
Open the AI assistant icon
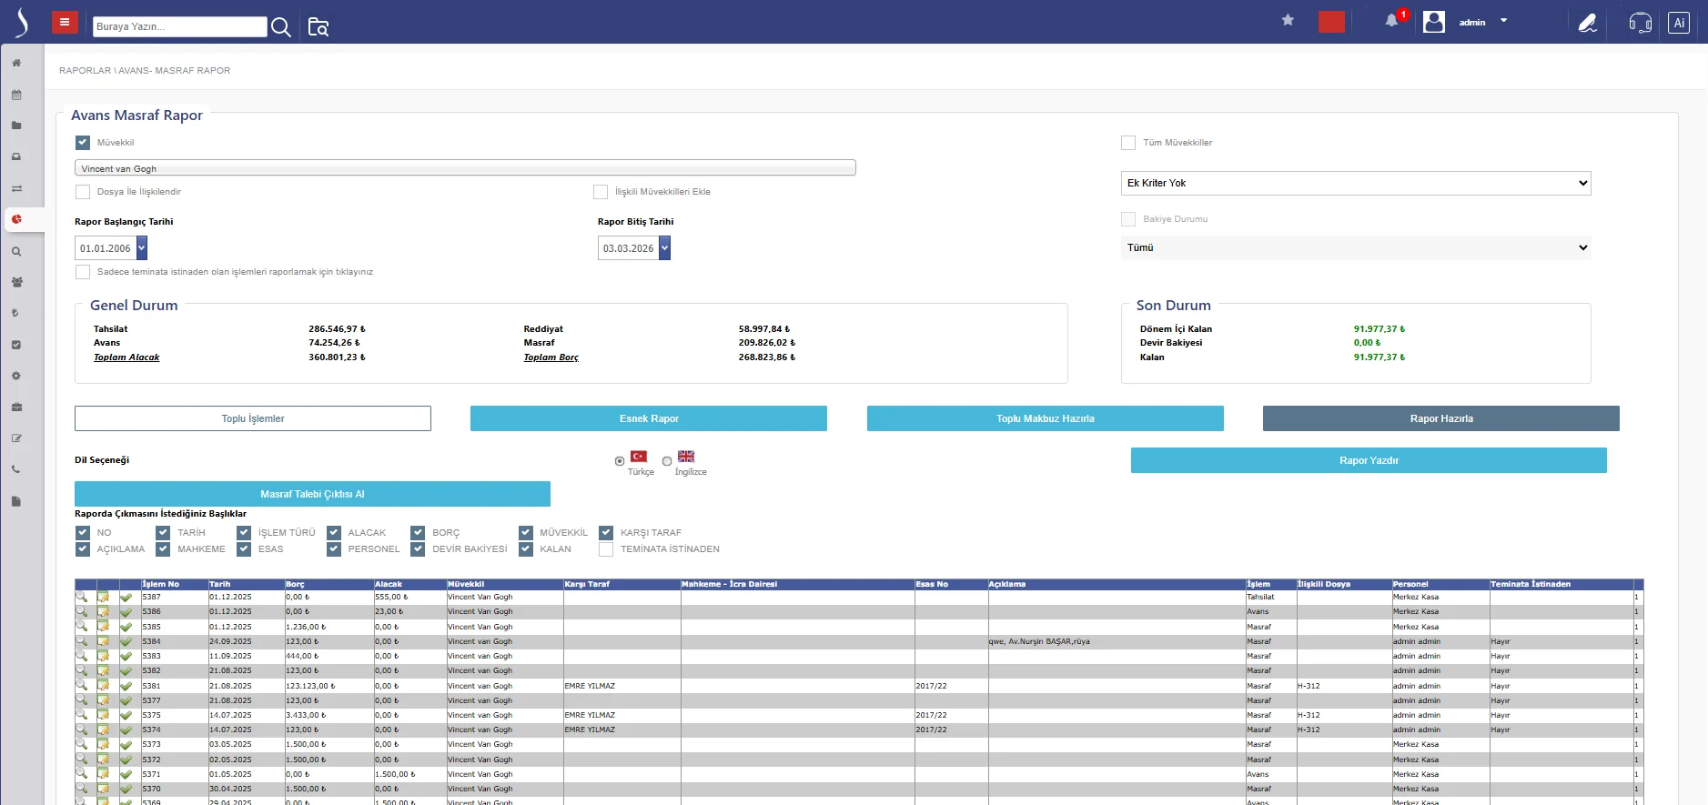(x=1679, y=23)
